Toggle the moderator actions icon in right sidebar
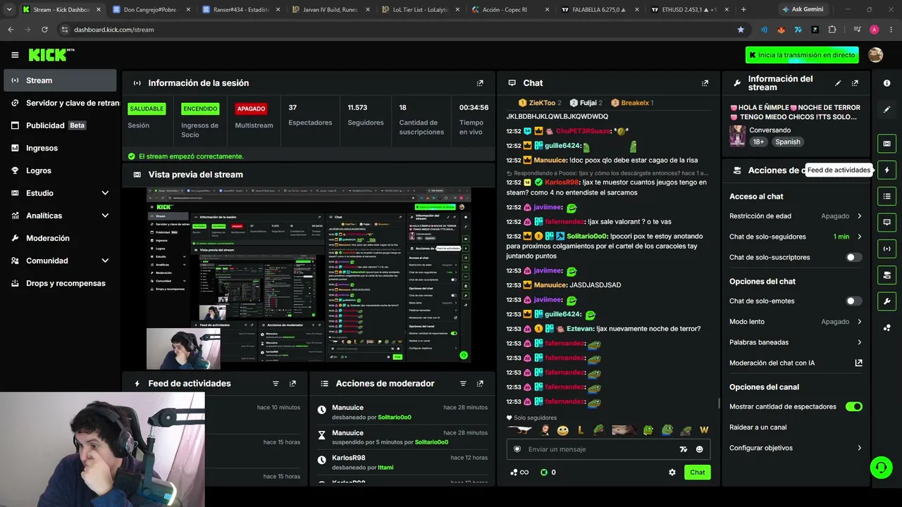Image resolution: width=902 pixels, height=507 pixels. pos(886,275)
